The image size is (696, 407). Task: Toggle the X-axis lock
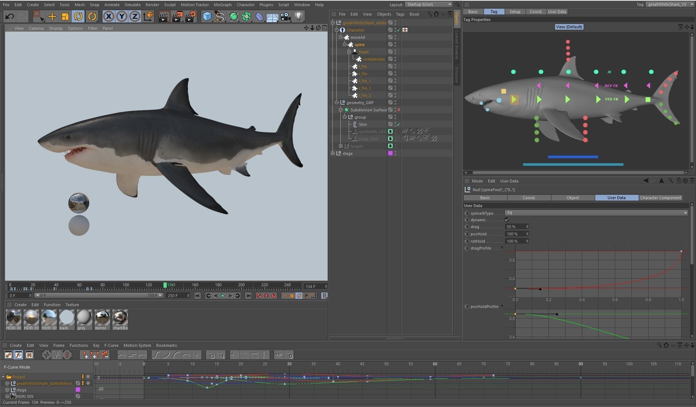click(x=108, y=16)
